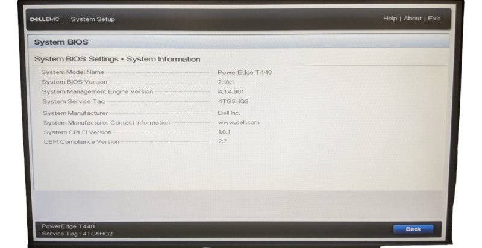
Task: Click the System Setup title
Action: [x=93, y=19]
